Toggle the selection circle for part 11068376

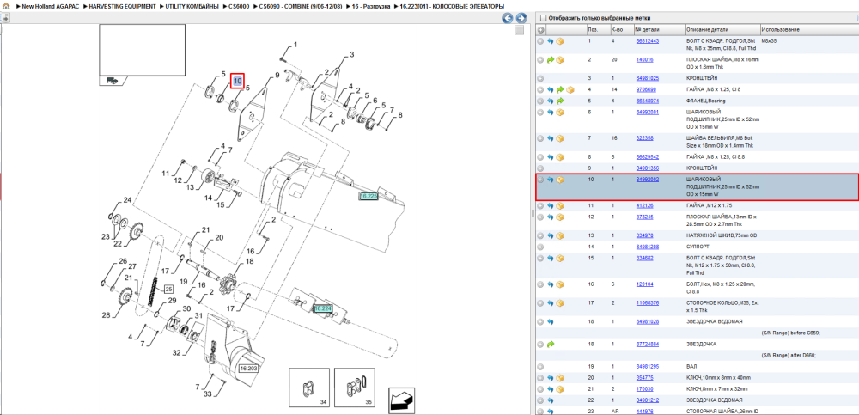click(x=540, y=303)
